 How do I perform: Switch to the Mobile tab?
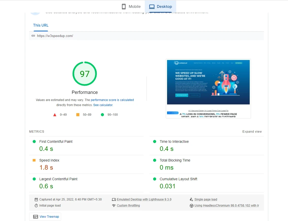pos(131,7)
